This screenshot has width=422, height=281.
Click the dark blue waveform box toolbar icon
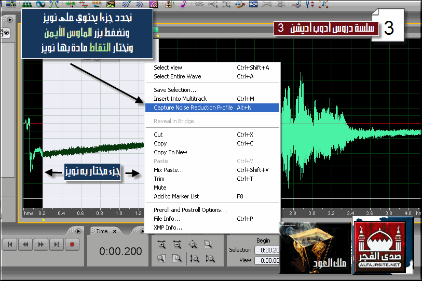point(253,4)
